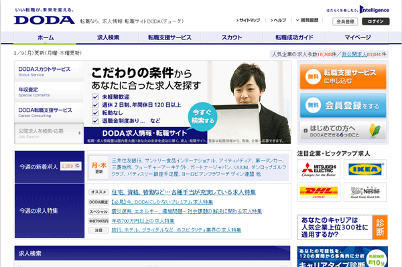The image size is (402, 267).
Task: Open the サイトマップ link
Action: (x=248, y=20)
